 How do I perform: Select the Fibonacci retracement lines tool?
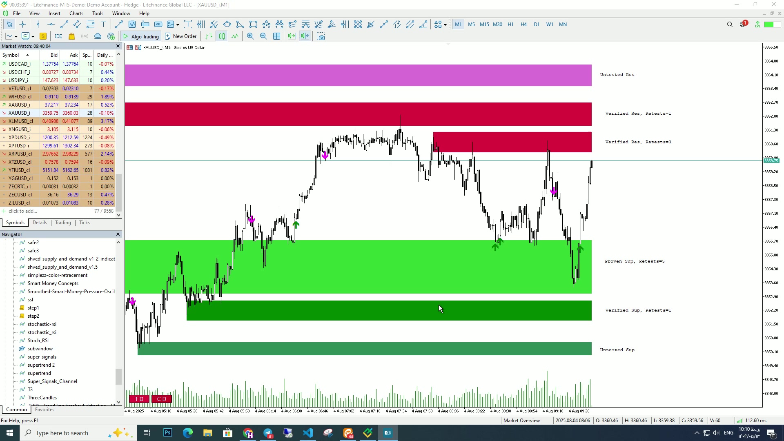tap(90, 24)
